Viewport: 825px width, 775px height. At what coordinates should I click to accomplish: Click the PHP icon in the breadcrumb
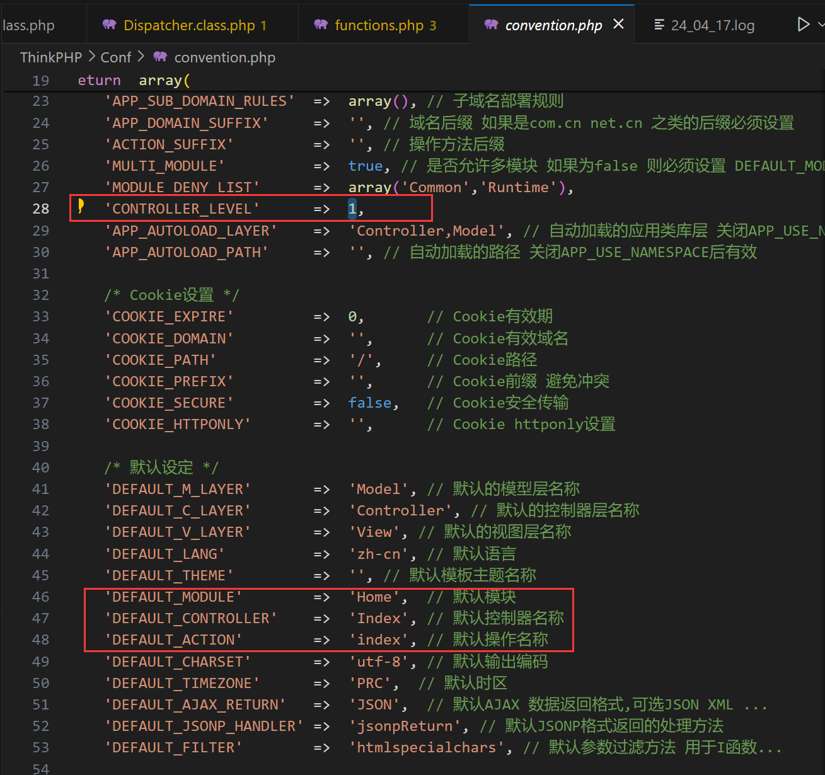(161, 57)
